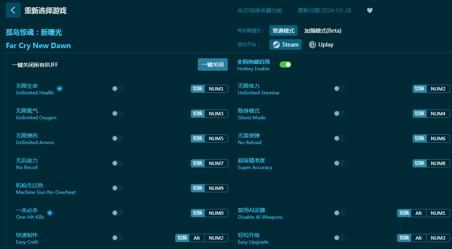452x249 pixels.
Task: Switch on No Reload
Action: [339, 138]
